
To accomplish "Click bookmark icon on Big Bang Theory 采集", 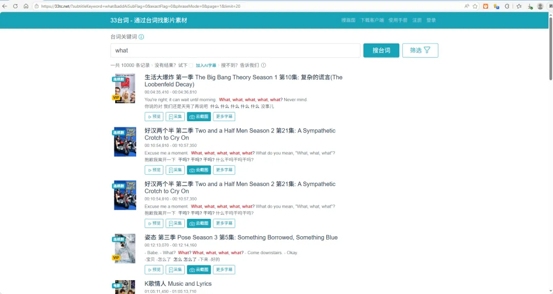I will tap(171, 117).
